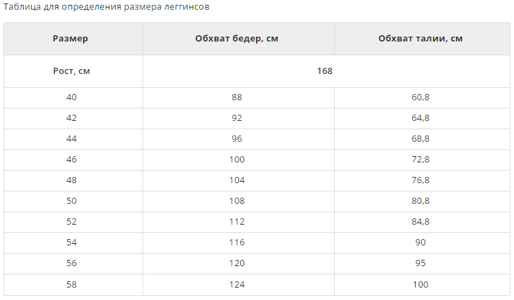Click waist value 100 in last row
The width and height of the screenshot is (514, 300).
coord(421,285)
